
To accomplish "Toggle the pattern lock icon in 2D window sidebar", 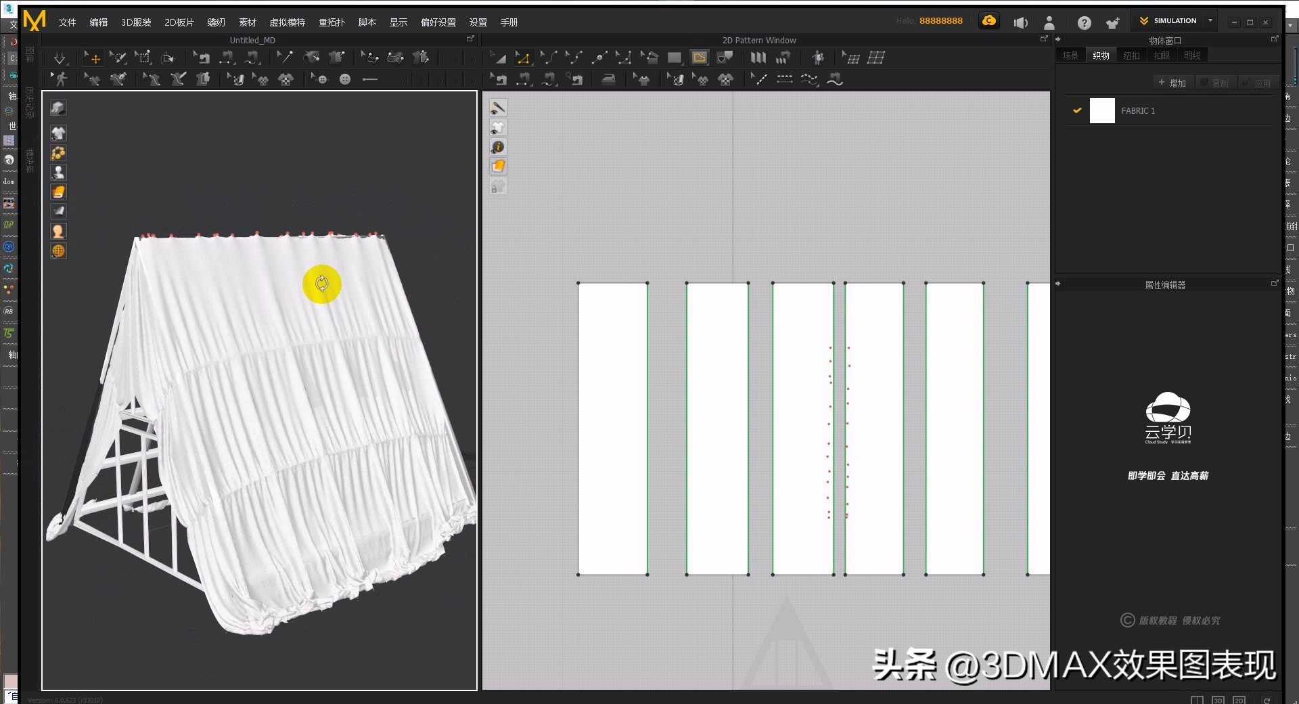I will pyautogui.click(x=498, y=185).
